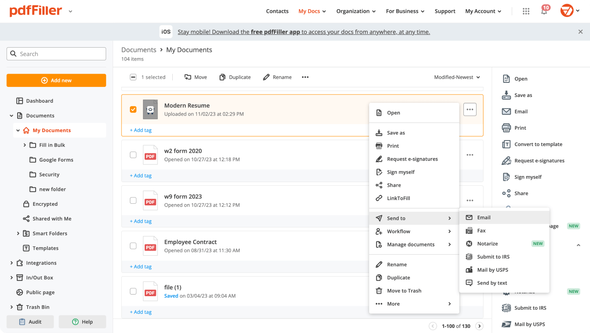Click the Print icon in right panel

506,128
